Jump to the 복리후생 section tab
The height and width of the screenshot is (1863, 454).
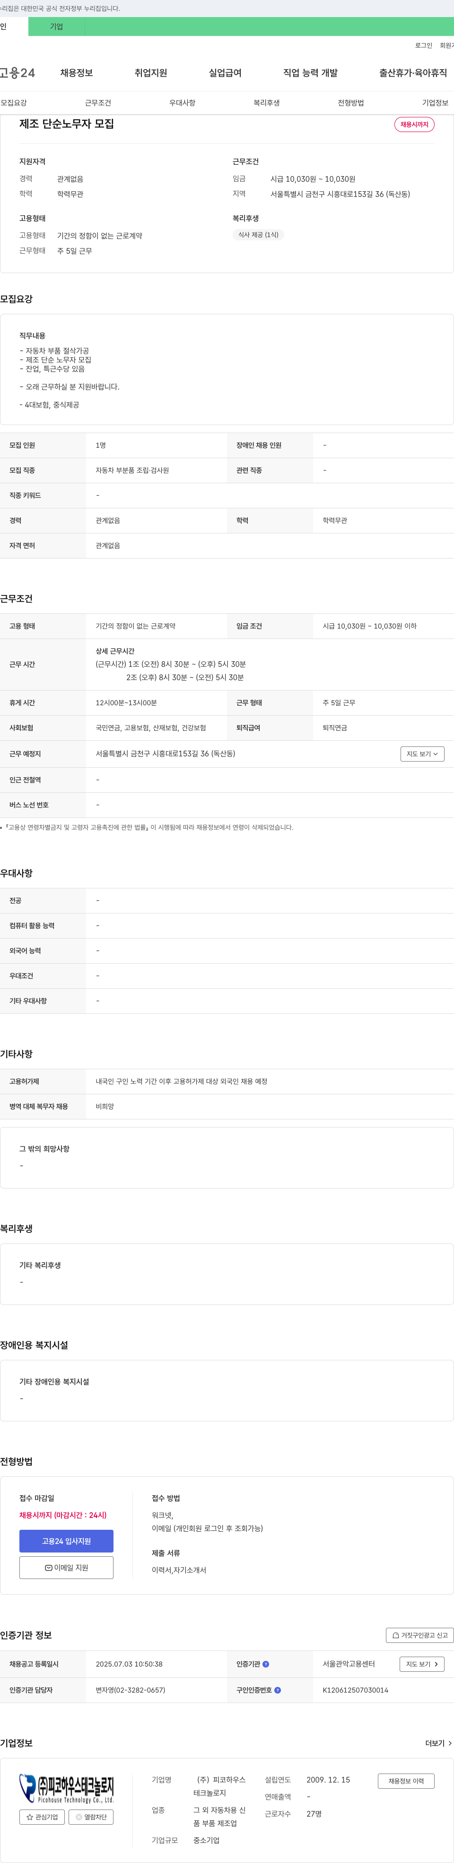[266, 103]
